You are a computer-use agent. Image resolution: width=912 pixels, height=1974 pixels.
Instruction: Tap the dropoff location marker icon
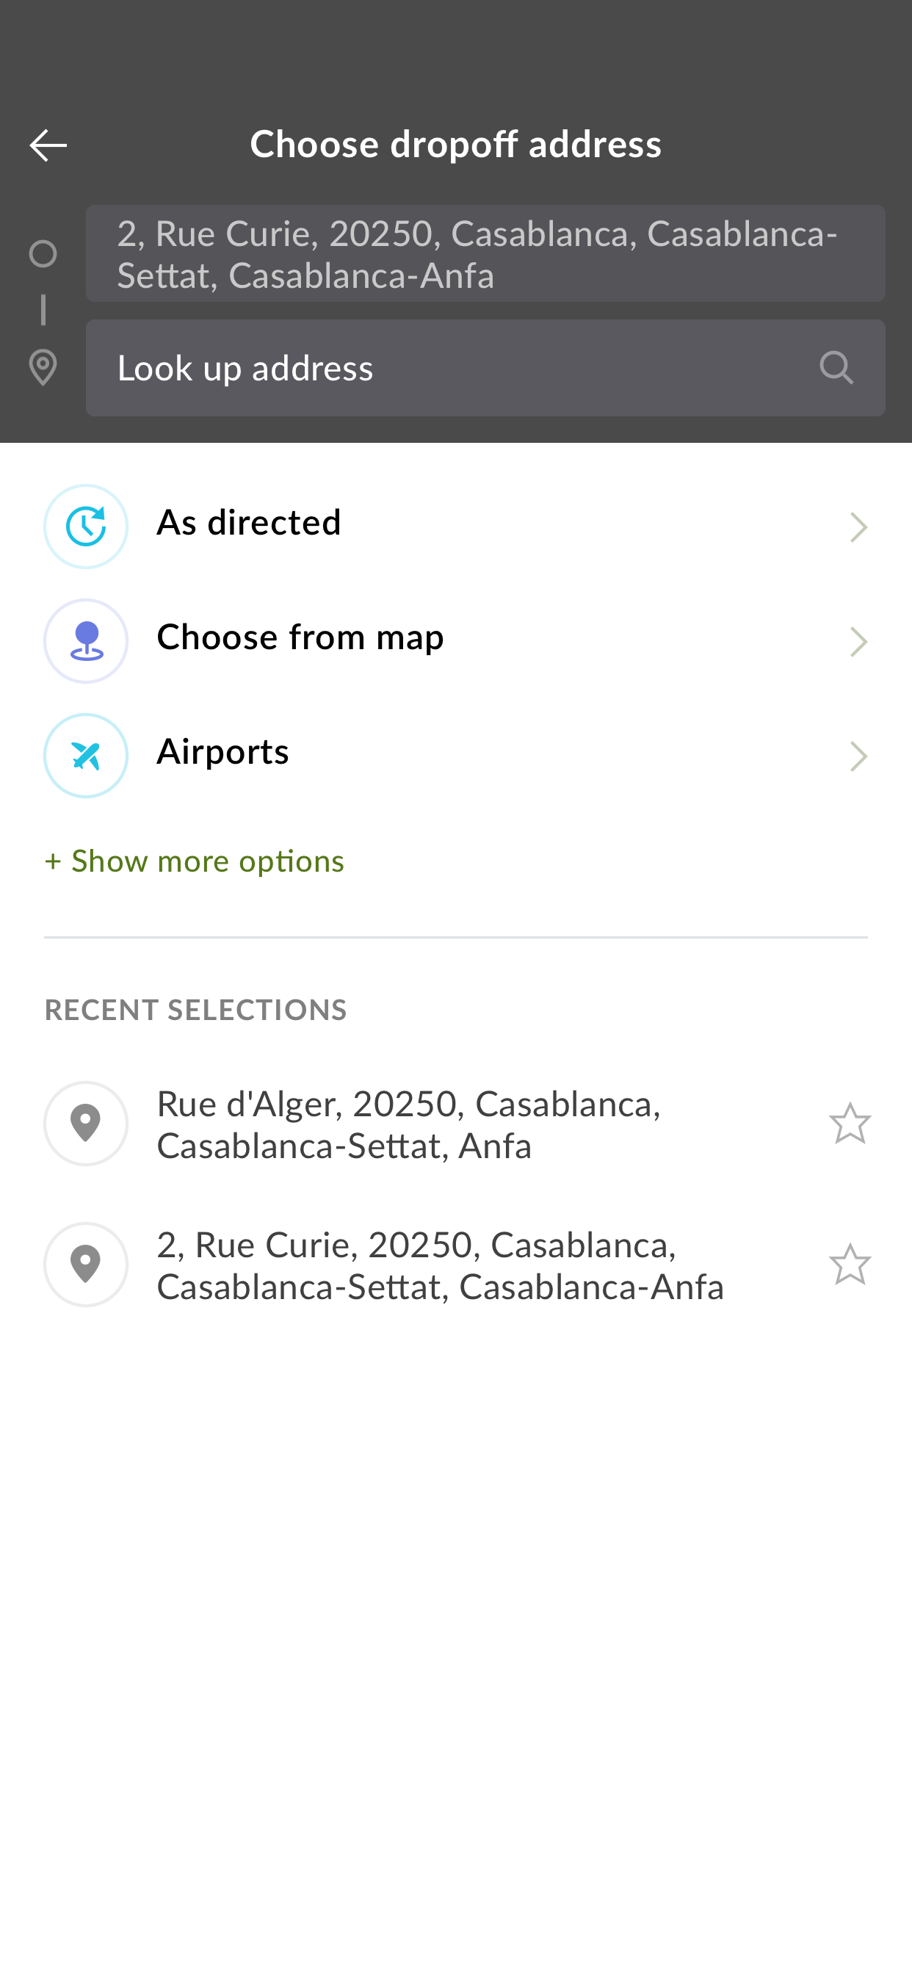pos(43,368)
